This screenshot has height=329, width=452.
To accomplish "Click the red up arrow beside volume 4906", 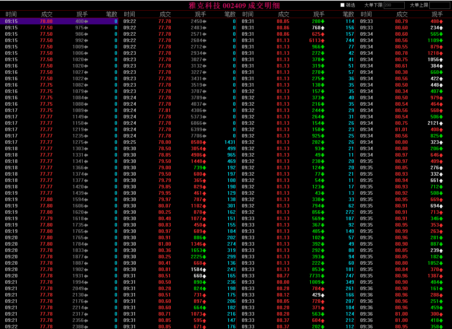I will [204, 155].
